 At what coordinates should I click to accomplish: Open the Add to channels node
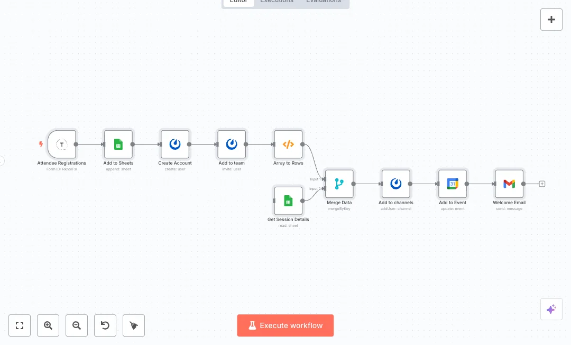(x=396, y=184)
